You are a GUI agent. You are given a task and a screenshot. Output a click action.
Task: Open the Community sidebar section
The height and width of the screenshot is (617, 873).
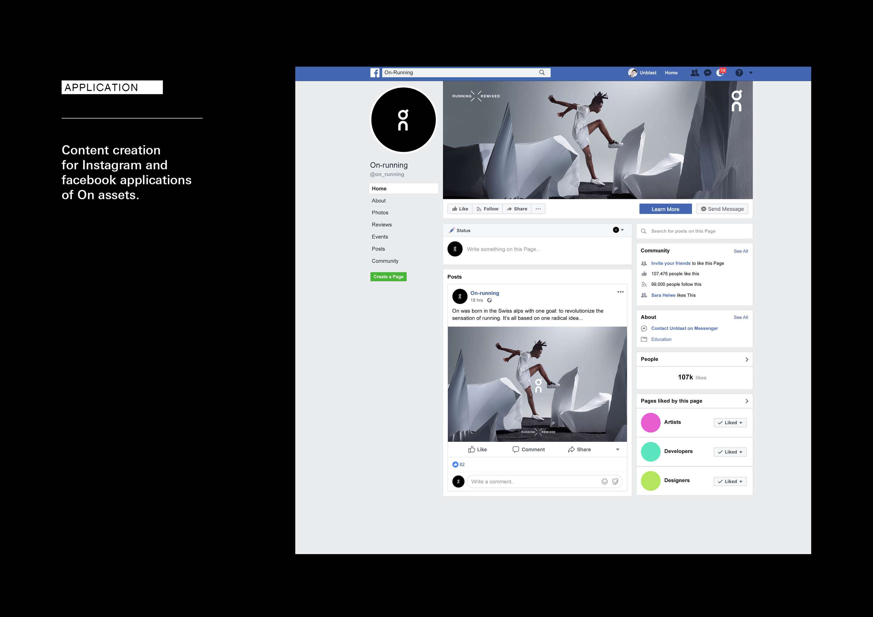coord(385,261)
